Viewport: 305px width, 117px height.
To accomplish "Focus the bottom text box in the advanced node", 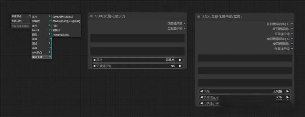I will 245,83.
